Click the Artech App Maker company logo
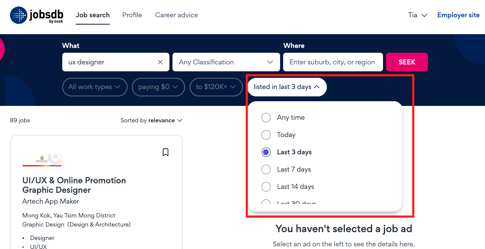485x249 pixels. pyautogui.click(x=42, y=160)
